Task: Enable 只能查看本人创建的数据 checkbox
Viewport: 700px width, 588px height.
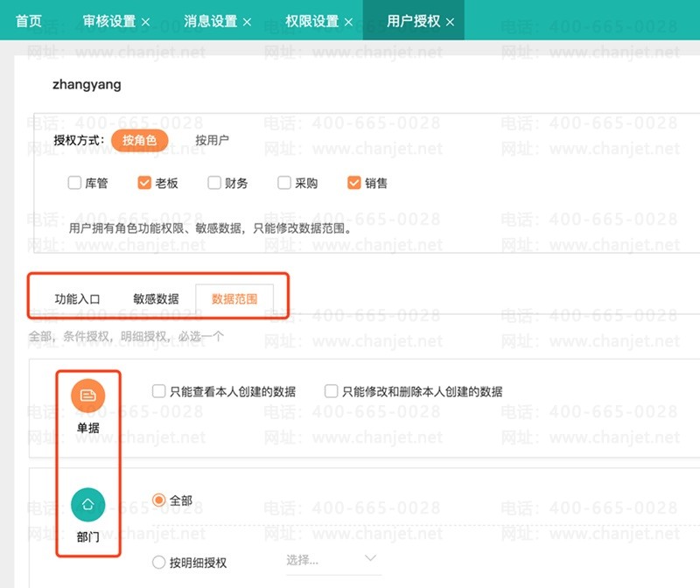Action: click(x=159, y=391)
